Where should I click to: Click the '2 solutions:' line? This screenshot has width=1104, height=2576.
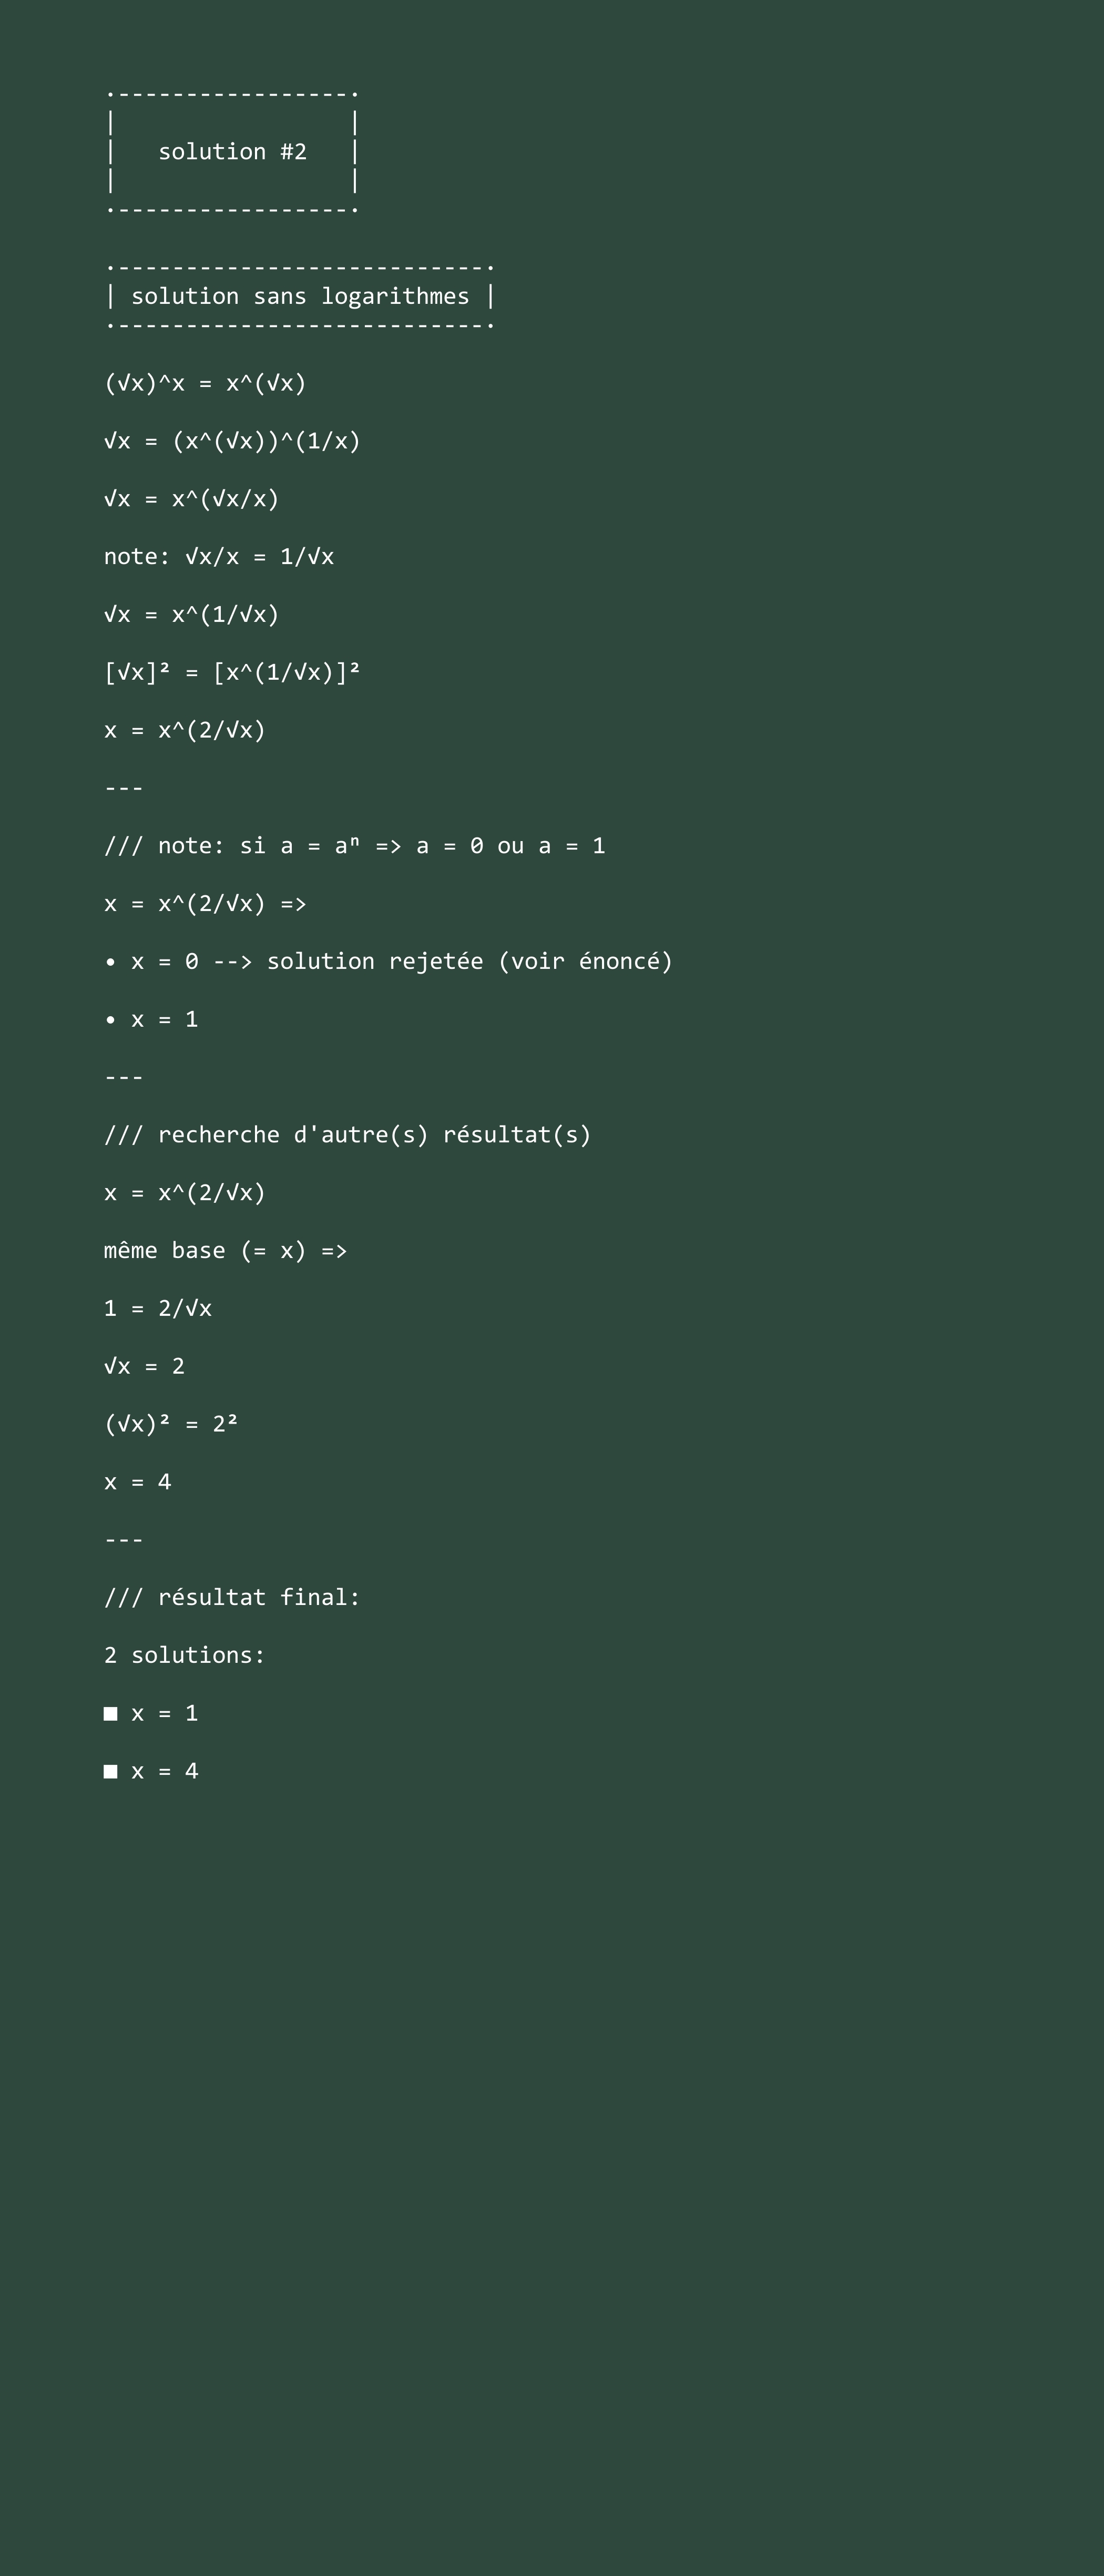pos(185,1655)
